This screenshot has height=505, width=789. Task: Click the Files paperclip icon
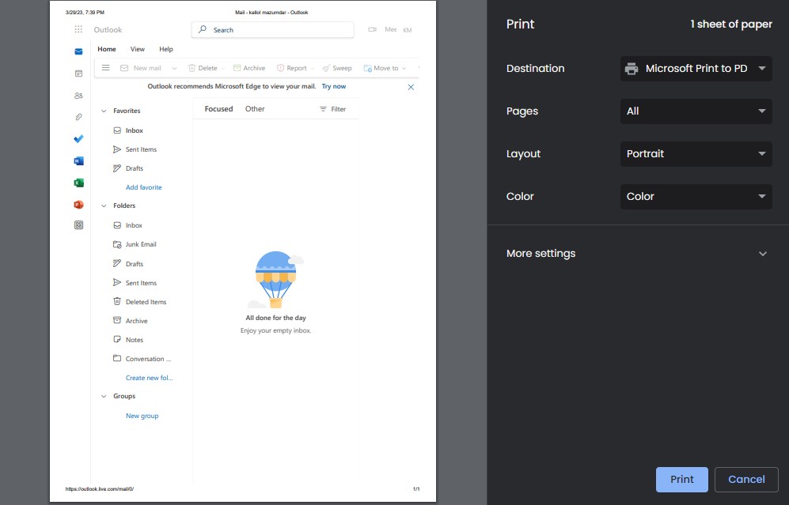78,117
